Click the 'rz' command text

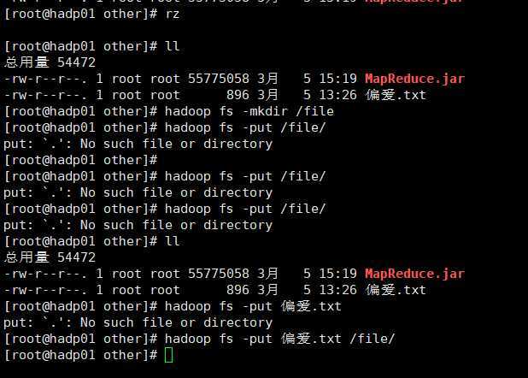point(172,15)
